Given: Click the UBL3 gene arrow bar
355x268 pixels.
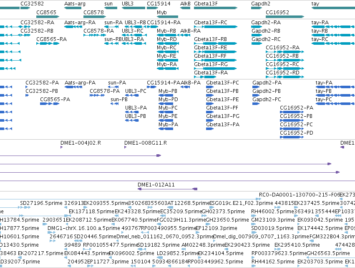Looking at the screenshot, I should pyautogui.click(x=133, y=8).
